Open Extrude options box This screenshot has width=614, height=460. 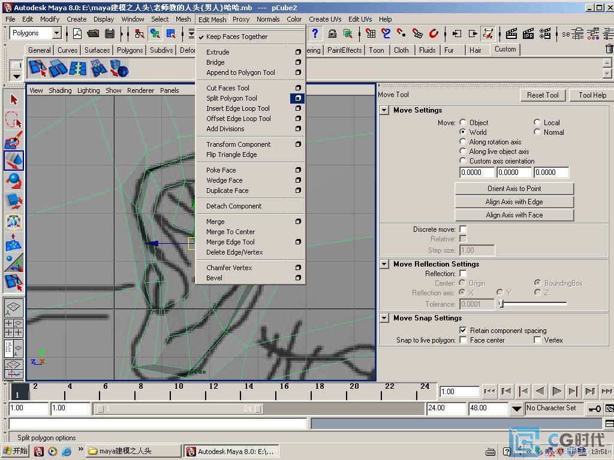click(298, 52)
